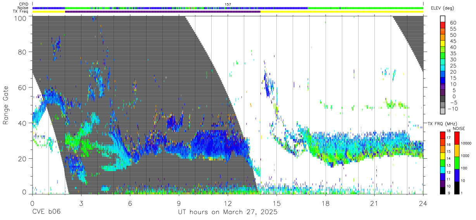
Task: Click the x-axis tick label 3
Action: (x=81, y=203)
